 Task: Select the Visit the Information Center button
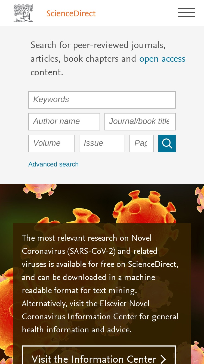[99, 355]
